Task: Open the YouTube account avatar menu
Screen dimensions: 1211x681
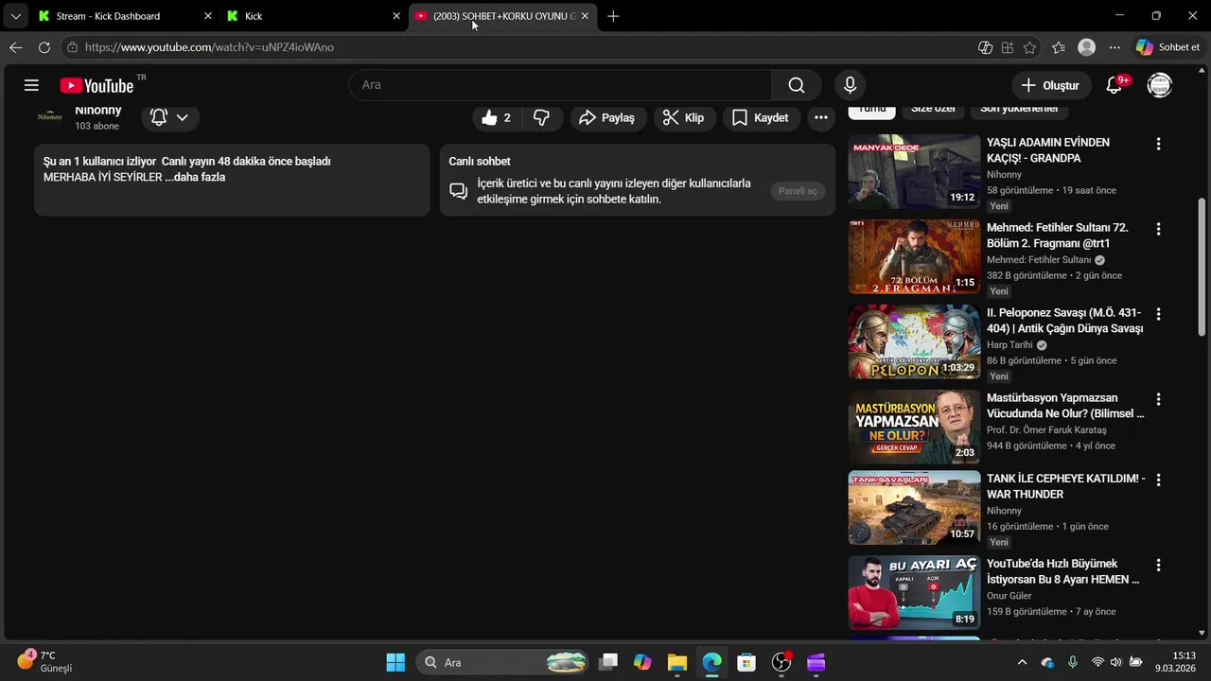Action: pos(1159,85)
